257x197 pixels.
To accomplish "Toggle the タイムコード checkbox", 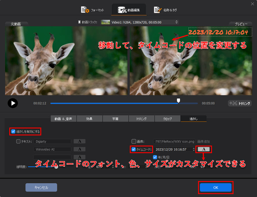I will [x=134, y=149].
